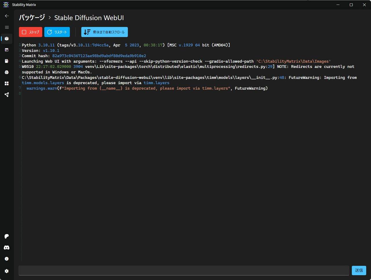
Task: Open the Model Browser brain icon
Action: tap(7, 72)
